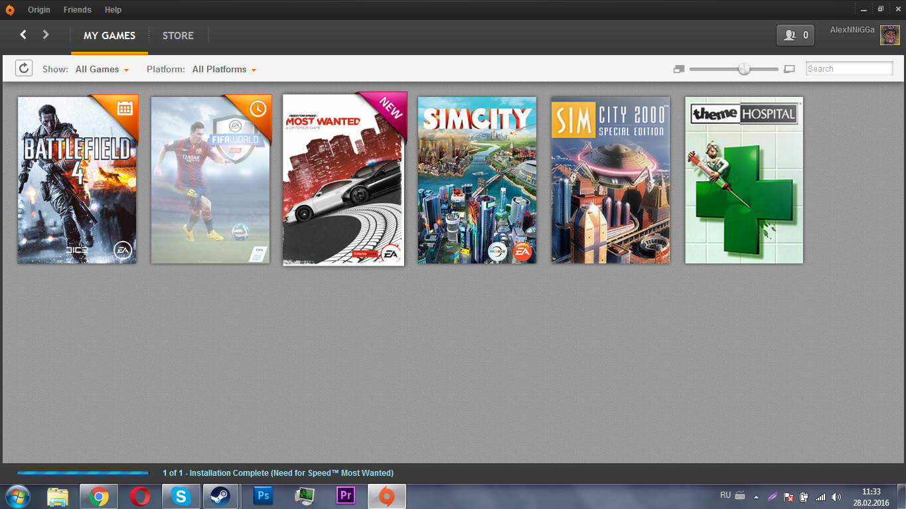The width and height of the screenshot is (906, 509).
Task: Click the network signal tray icon
Action: point(820,496)
